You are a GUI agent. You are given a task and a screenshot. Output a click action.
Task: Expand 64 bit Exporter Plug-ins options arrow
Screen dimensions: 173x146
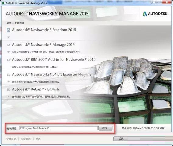click(9, 82)
